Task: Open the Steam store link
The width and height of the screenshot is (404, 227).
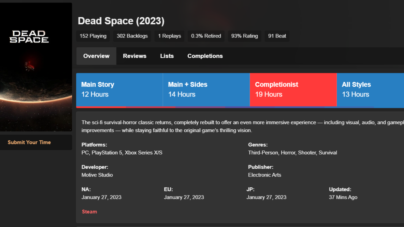Action: tap(89, 212)
